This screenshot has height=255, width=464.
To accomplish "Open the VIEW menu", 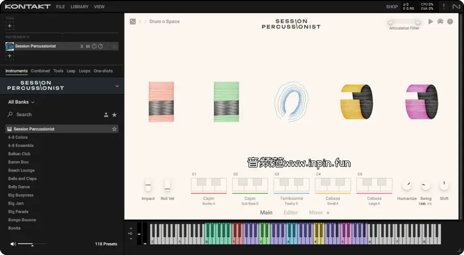I will pos(99,7).
